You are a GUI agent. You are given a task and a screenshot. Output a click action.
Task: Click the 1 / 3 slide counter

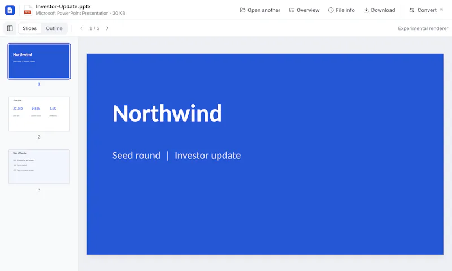[94, 28]
